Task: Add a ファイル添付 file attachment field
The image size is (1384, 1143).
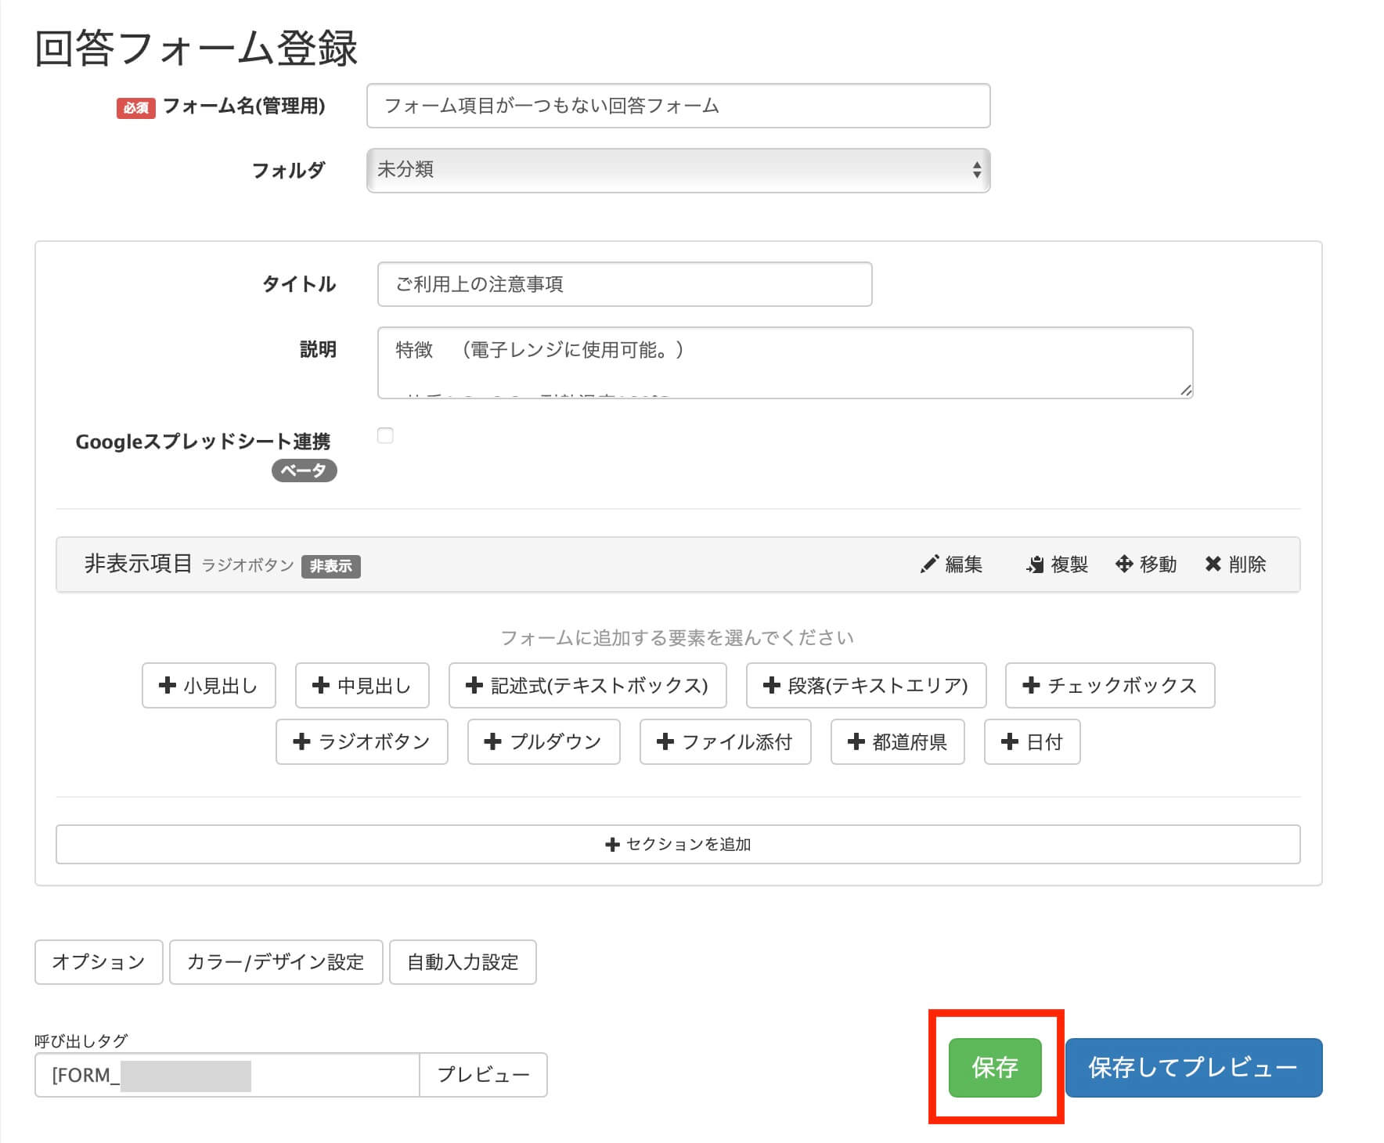Action: tap(725, 741)
